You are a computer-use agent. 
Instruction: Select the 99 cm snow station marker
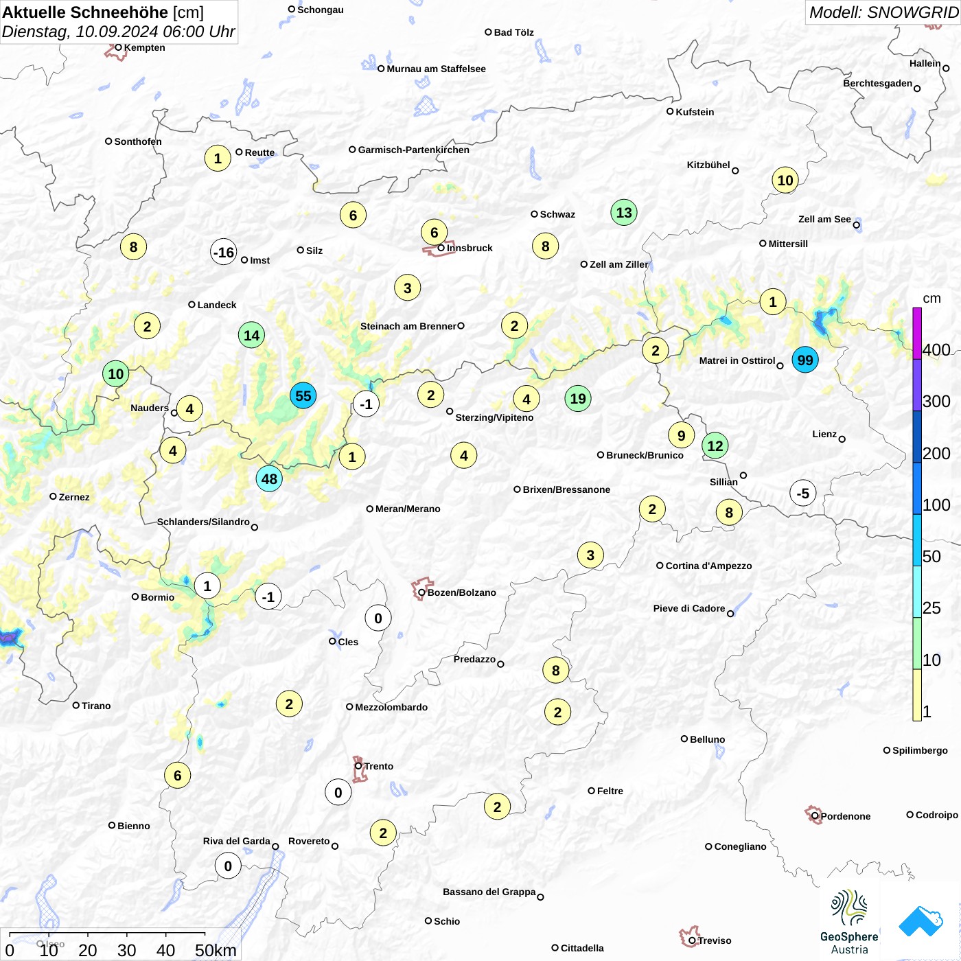[x=805, y=360]
